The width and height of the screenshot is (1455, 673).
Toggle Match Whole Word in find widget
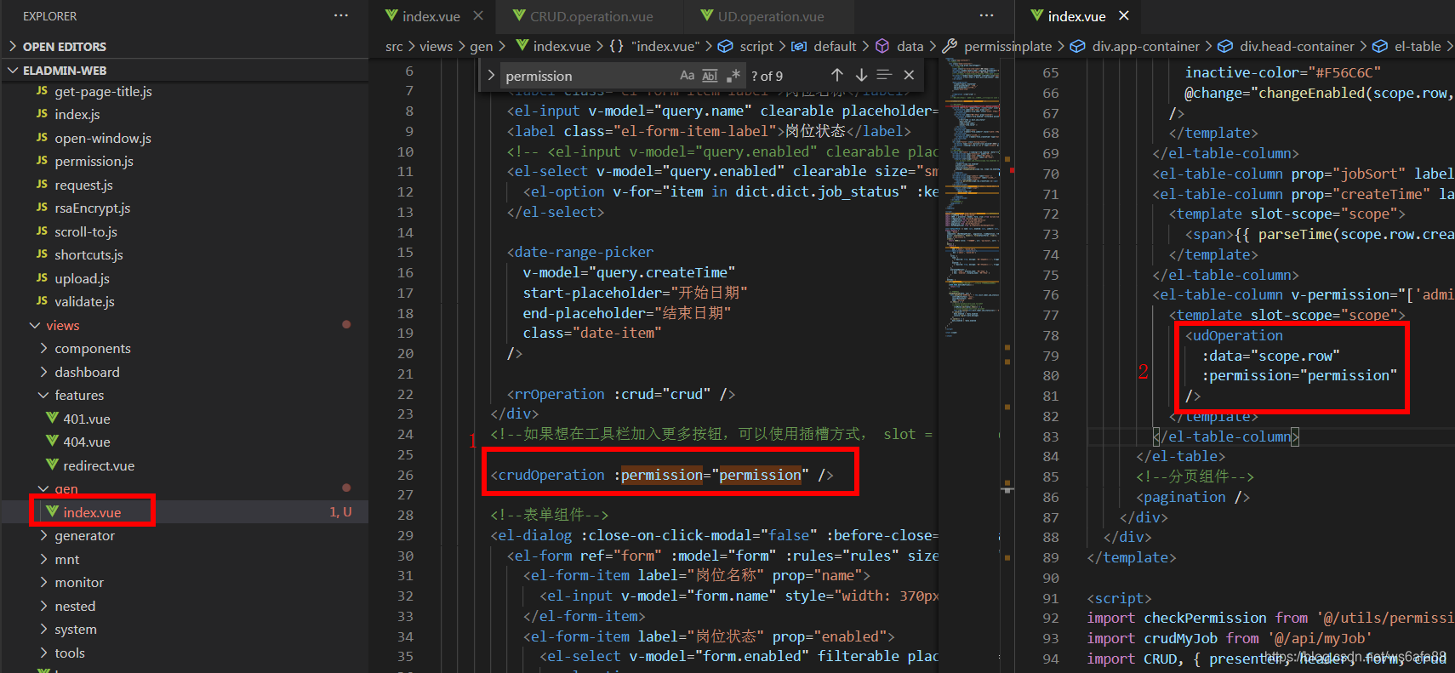click(710, 76)
